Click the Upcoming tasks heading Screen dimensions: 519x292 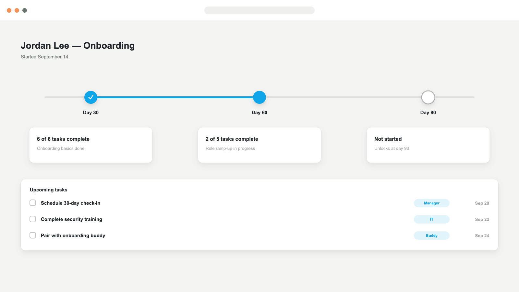49,190
